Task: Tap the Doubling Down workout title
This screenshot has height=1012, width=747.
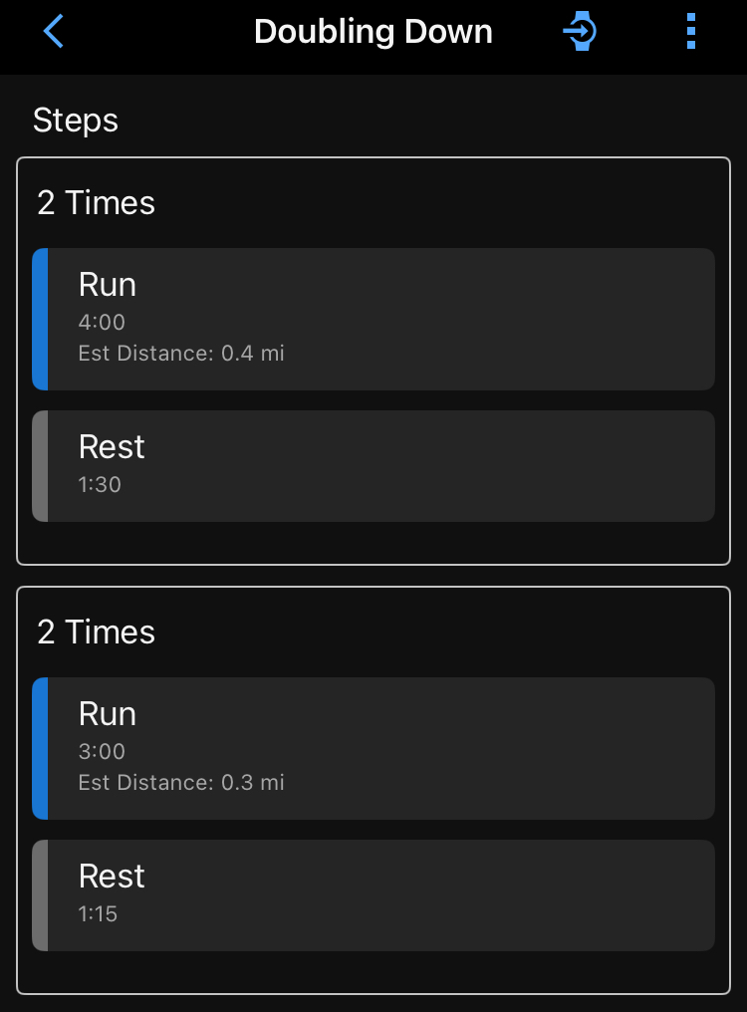Action: [x=373, y=32]
